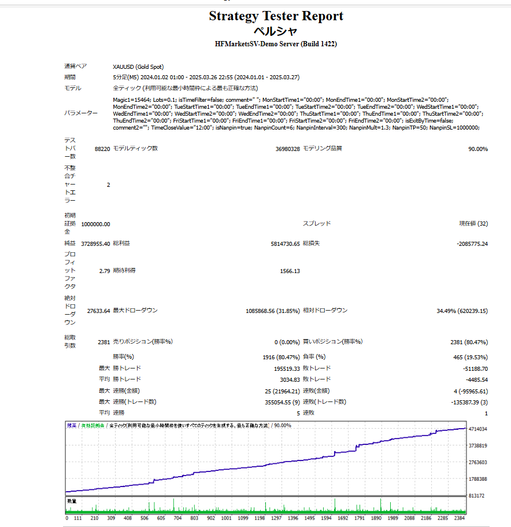Click the NanpinCount=6 parameter line
This screenshot has width=511, height=527.
pyautogui.click(x=296, y=128)
